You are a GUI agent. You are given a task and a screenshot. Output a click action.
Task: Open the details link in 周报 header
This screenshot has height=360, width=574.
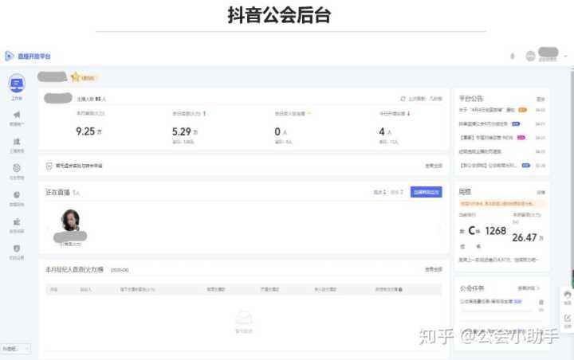tap(541, 193)
